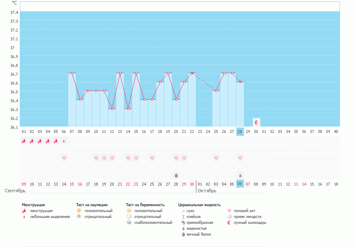Image resolution: width=356 pixels, height=247 pixels.
Task: Click the 36.3 temperature point on day 12
Action: pyautogui.click(x=112, y=109)
